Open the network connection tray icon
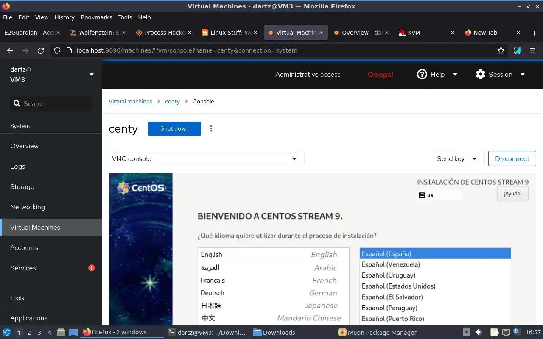Viewport: 543px width, 339px height. click(x=506, y=333)
